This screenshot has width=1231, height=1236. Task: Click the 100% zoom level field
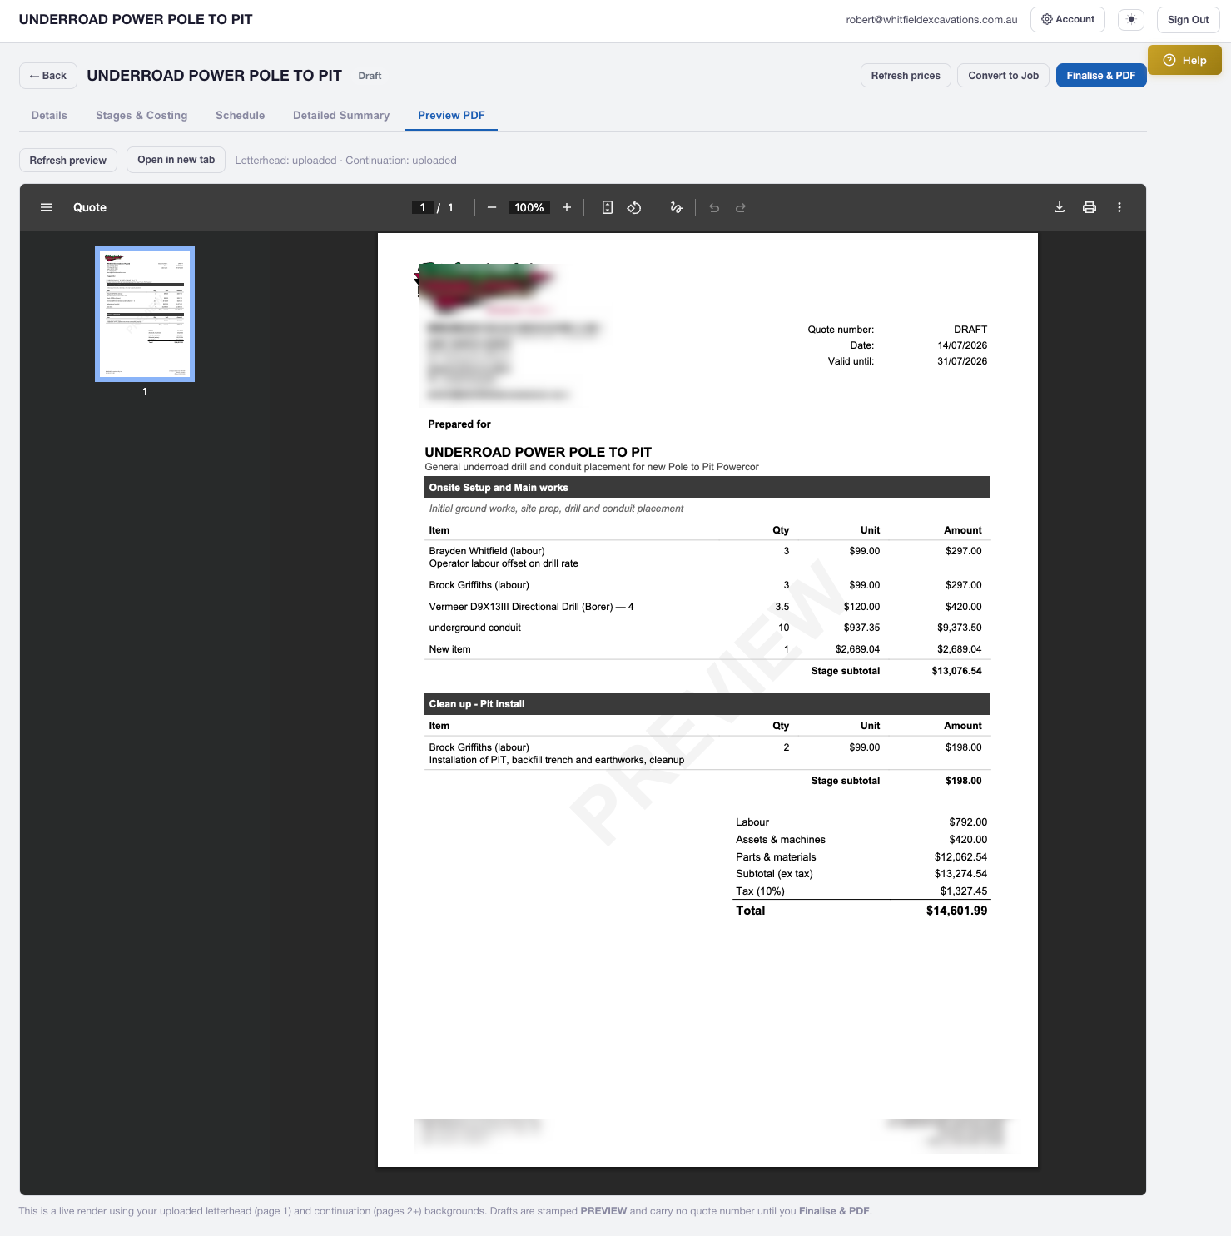point(529,207)
